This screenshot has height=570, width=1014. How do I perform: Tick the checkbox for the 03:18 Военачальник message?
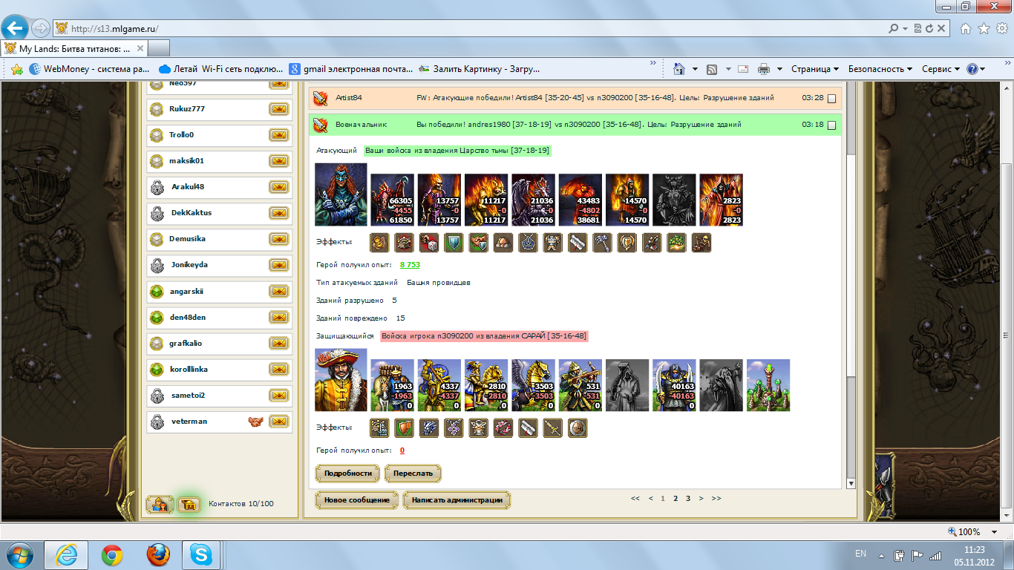(x=831, y=125)
